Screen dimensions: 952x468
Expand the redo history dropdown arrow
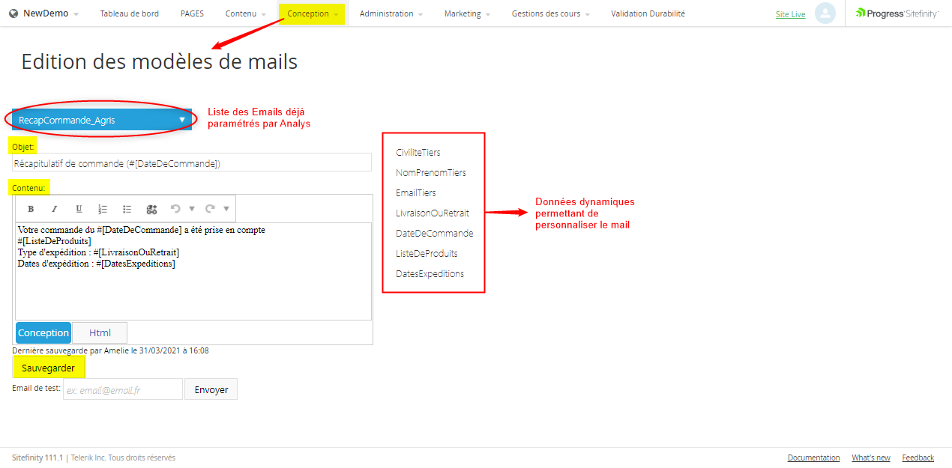pyautogui.click(x=226, y=209)
